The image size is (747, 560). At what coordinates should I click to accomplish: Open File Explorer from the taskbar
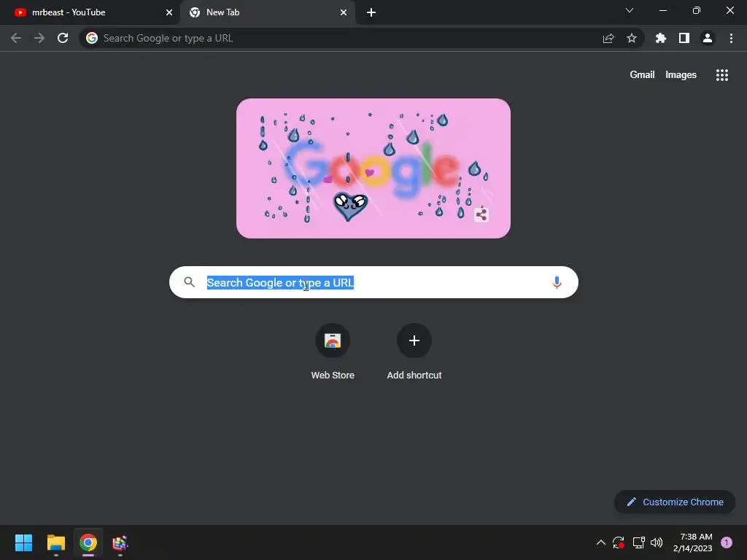point(55,542)
